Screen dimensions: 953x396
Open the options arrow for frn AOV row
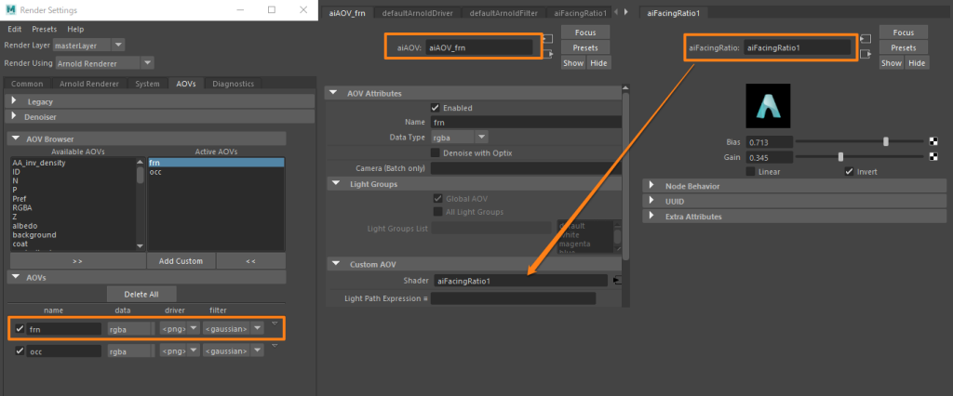click(x=275, y=323)
